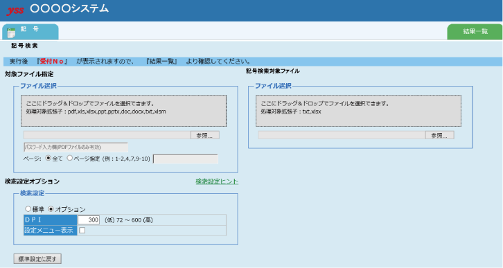Click the 対象ファイル指定 heading
The height and width of the screenshot is (268, 503).
[29, 74]
